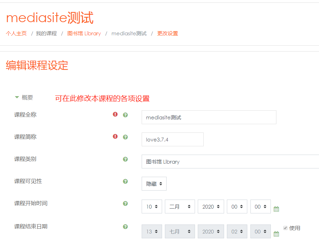Image resolution: width=319 pixels, height=248 pixels.
Task: Open the start month 二月 dropdown
Action: coord(180,206)
